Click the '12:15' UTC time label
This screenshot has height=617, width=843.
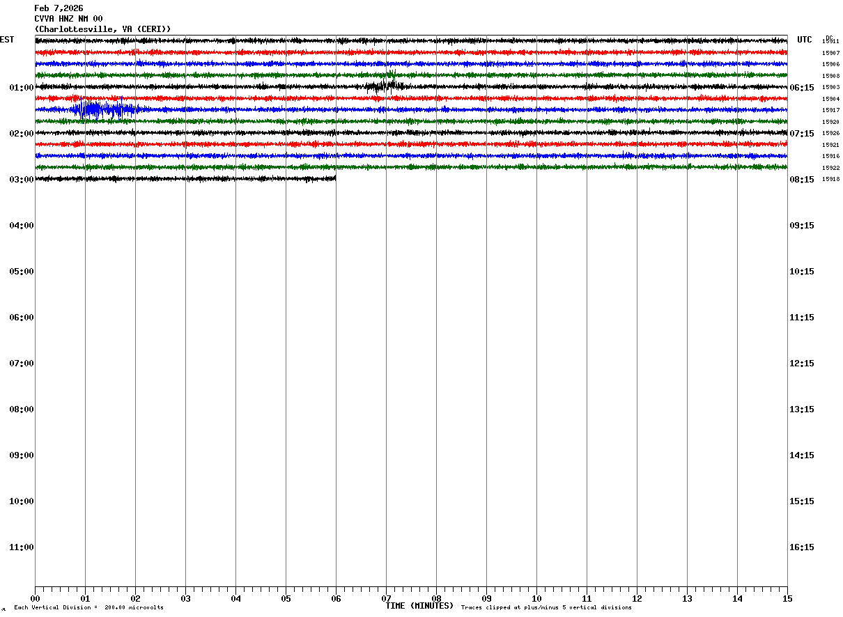click(x=802, y=364)
